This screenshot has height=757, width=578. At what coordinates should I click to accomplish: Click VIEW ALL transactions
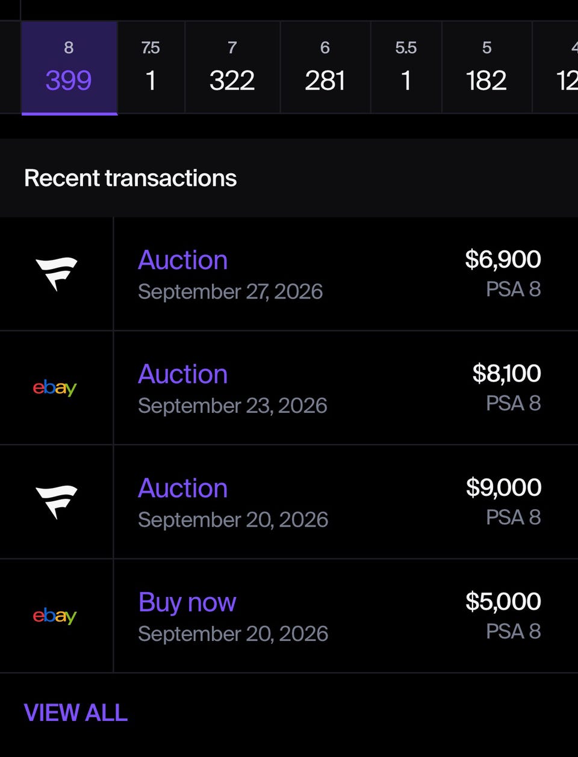click(76, 713)
